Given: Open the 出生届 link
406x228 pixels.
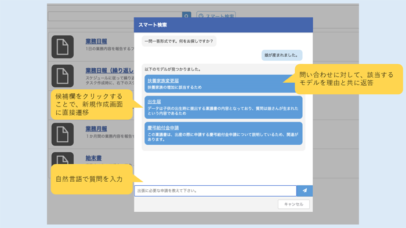Looking at the screenshot, I should tap(154, 102).
